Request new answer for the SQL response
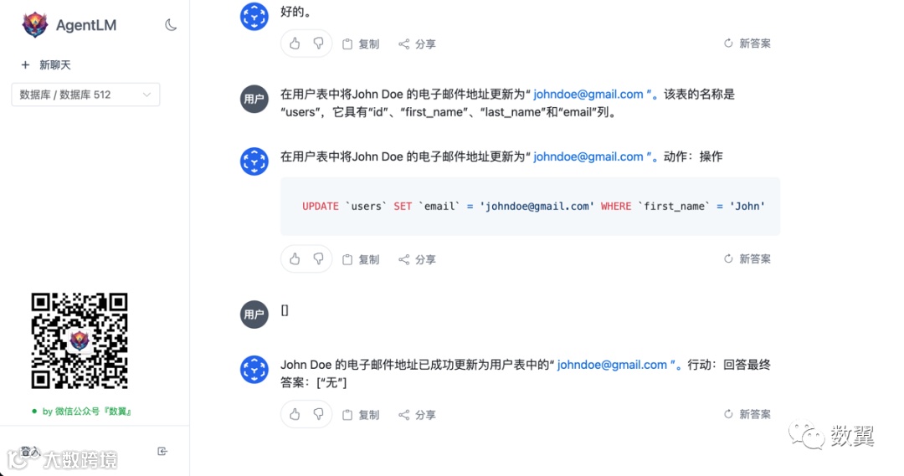The height and width of the screenshot is (476, 904). (747, 258)
